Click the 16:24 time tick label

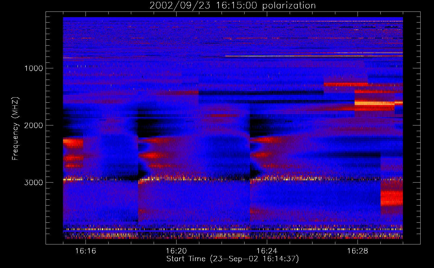click(x=267, y=251)
